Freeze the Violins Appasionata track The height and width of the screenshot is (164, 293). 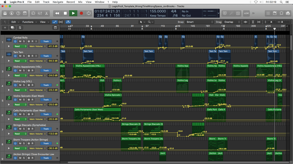coord(29,70)
